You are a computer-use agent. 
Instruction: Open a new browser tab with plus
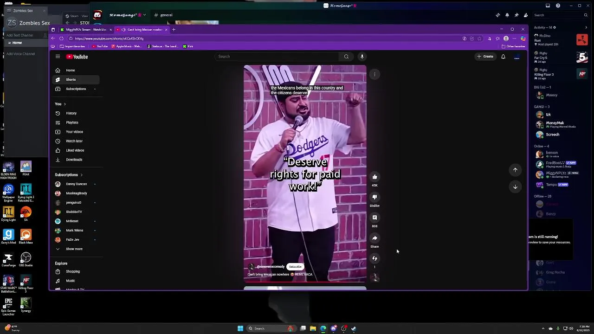(174, 30)
